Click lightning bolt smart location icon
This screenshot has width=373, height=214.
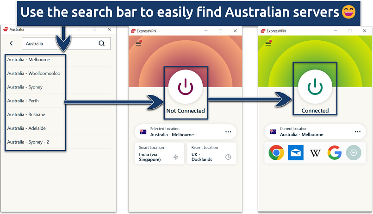pos(176,157)
